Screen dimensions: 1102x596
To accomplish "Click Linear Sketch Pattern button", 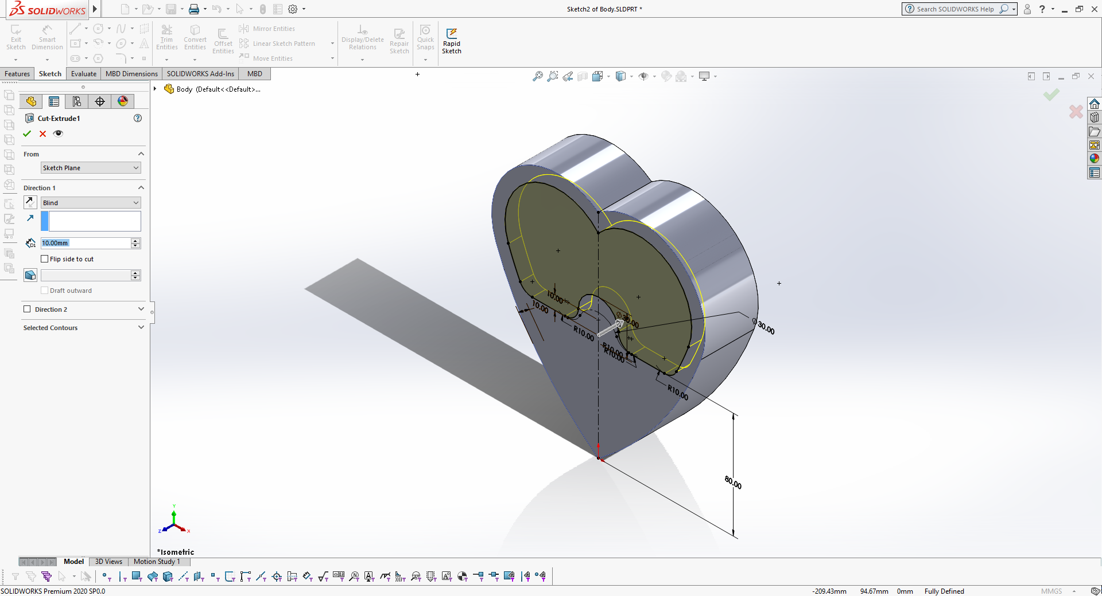I will (x=278, y=44).
